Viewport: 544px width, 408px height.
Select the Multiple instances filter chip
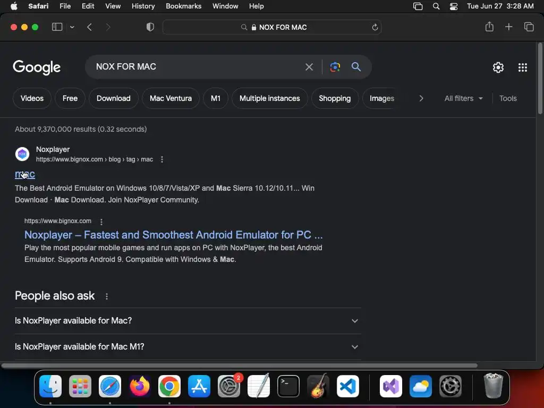point(269,98)
